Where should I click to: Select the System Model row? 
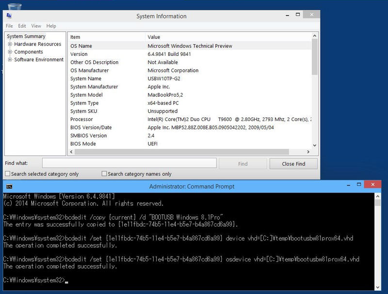[x=190, y=95]
